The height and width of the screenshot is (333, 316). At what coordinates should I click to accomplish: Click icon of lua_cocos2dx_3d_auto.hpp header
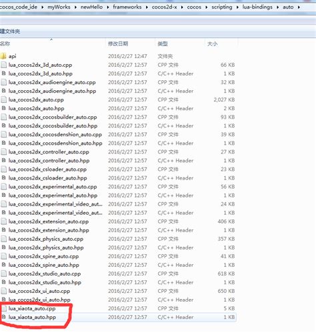tap(4, 73)
